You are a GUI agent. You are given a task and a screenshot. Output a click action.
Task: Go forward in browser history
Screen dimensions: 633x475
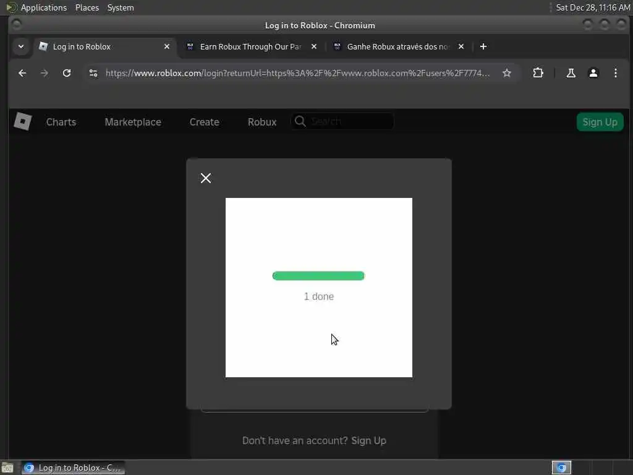(45, 73)
